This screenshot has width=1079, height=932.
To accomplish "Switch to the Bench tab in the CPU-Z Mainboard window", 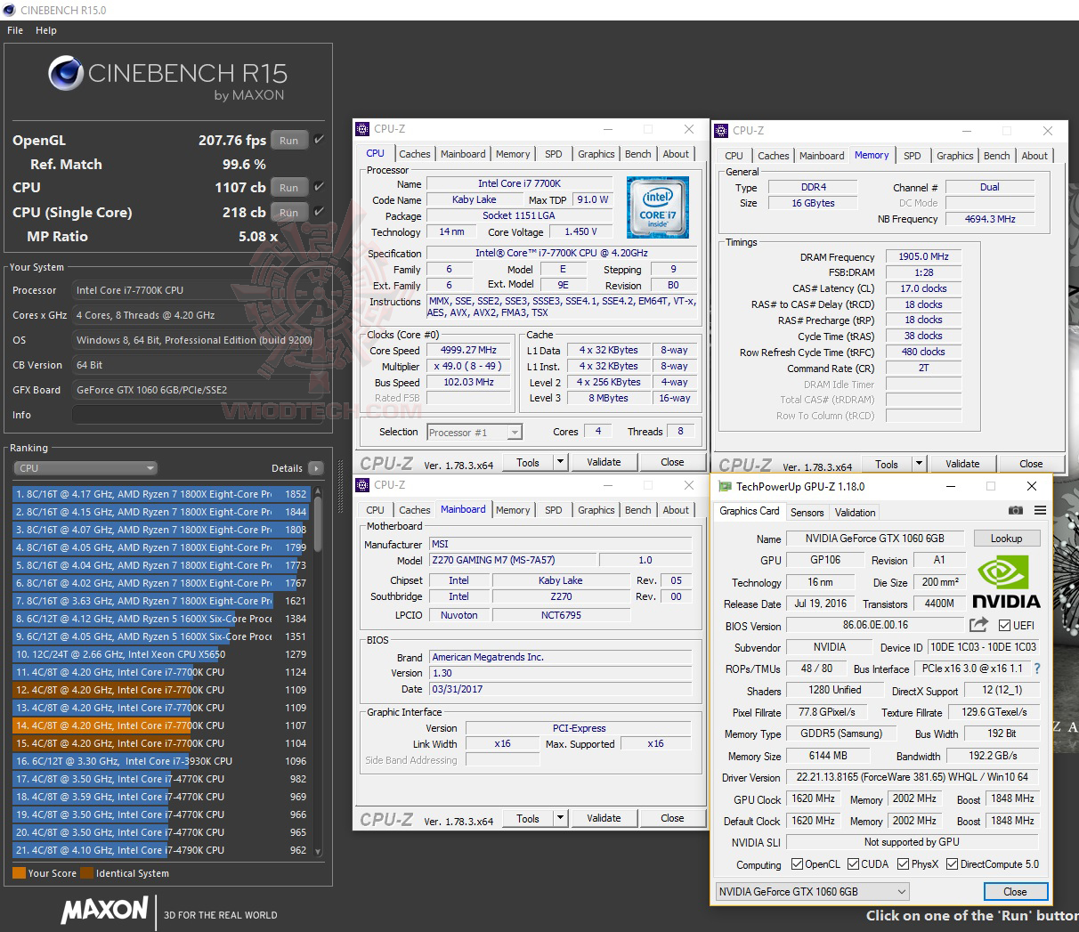I will [x=637, y=510].
